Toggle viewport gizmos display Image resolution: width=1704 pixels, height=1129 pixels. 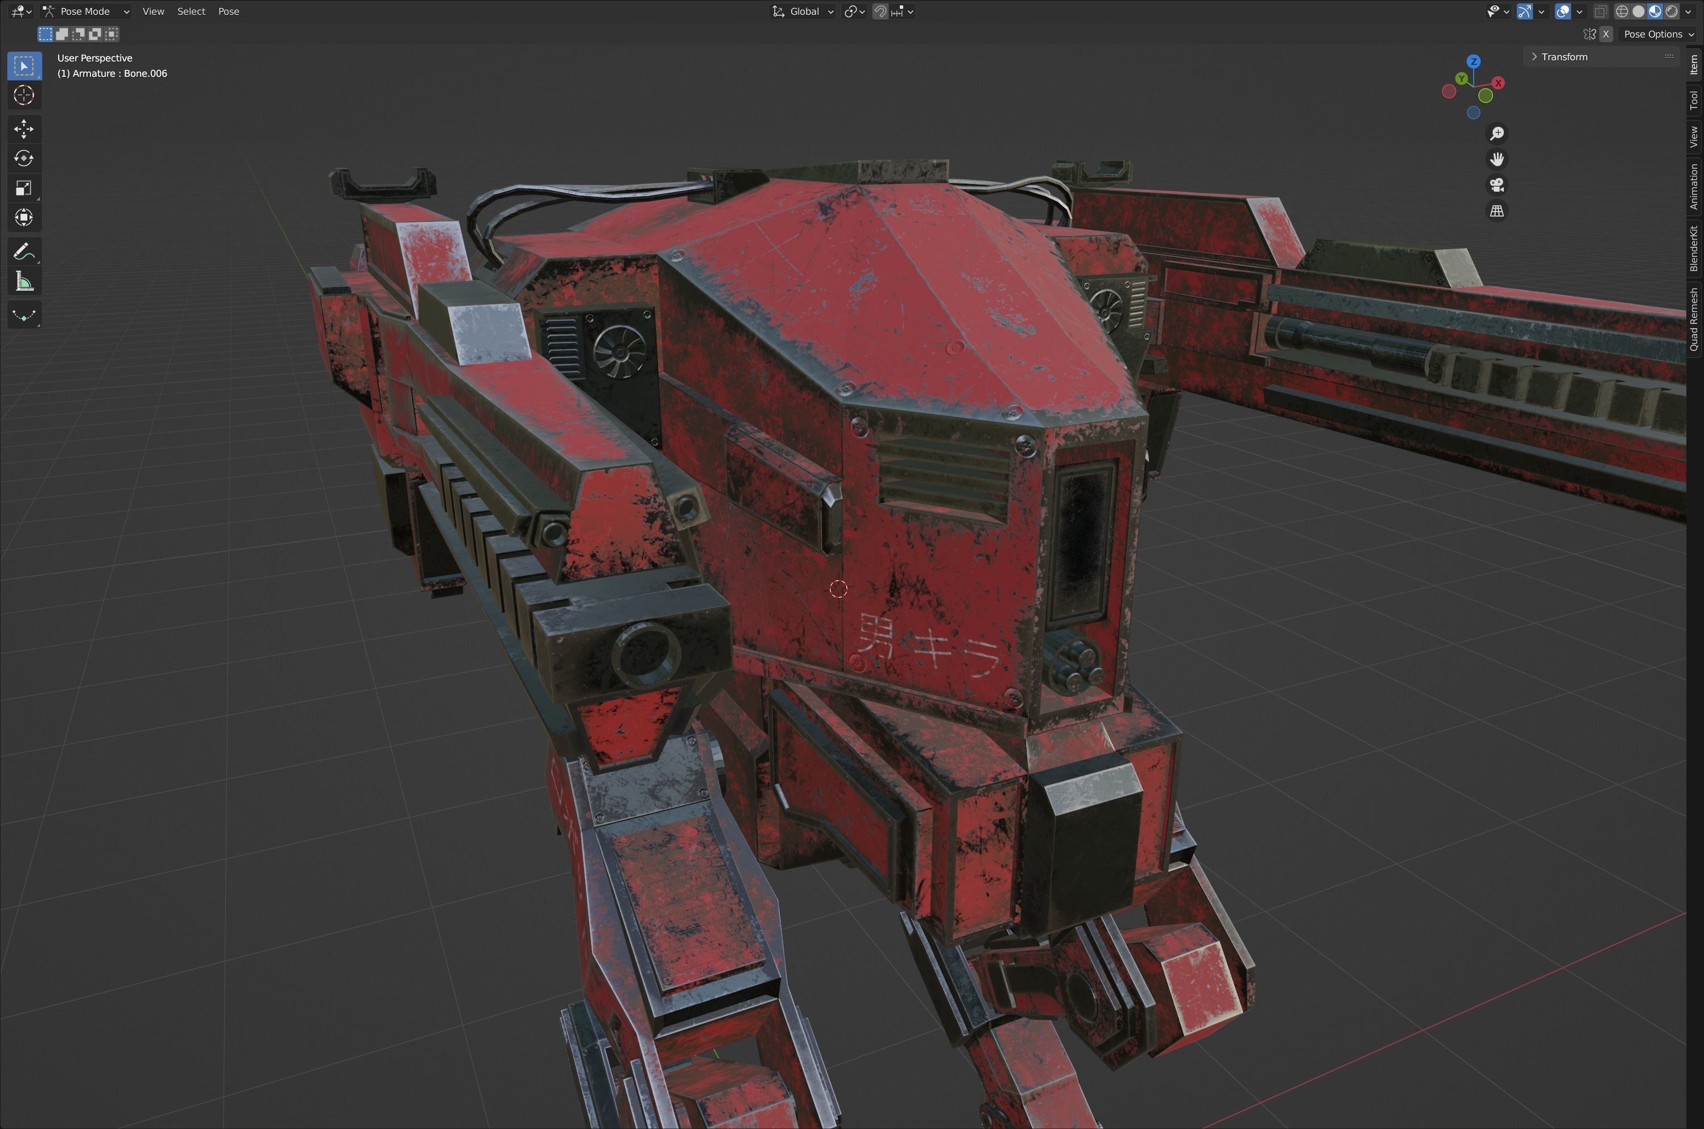coord(1525,11)
